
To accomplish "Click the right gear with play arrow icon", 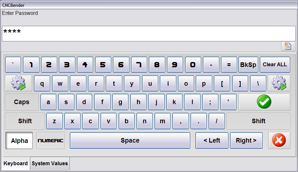I will click(279, 83).
